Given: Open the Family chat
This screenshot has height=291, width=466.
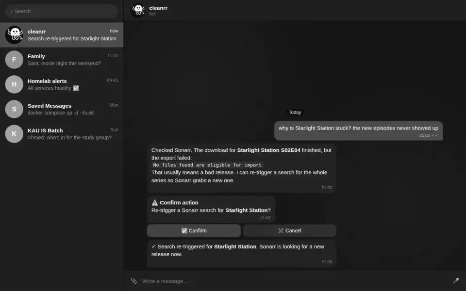Looking at the screenshot, I should click(62, 59).
